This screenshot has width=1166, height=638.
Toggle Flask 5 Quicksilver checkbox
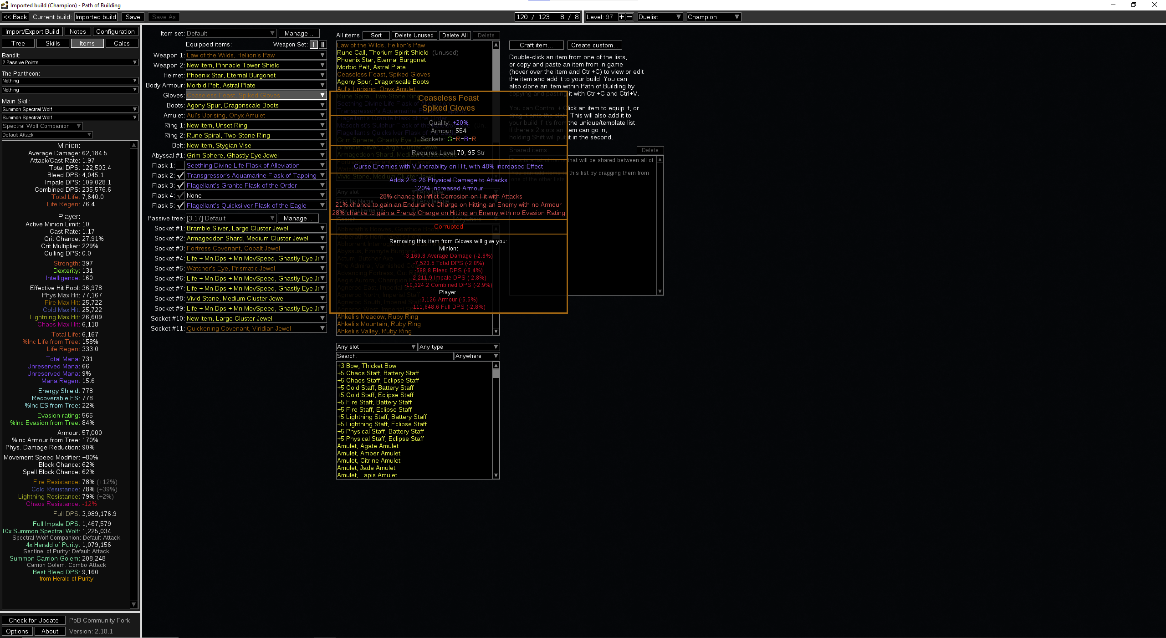(180, 205)
